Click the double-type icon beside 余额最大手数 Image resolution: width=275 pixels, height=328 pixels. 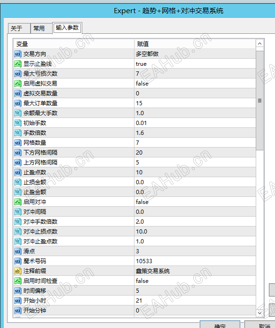pyautogui.click(x=18, y=113)
